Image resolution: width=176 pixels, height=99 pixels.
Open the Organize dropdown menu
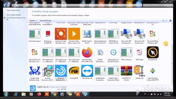[x=33, y=21]
